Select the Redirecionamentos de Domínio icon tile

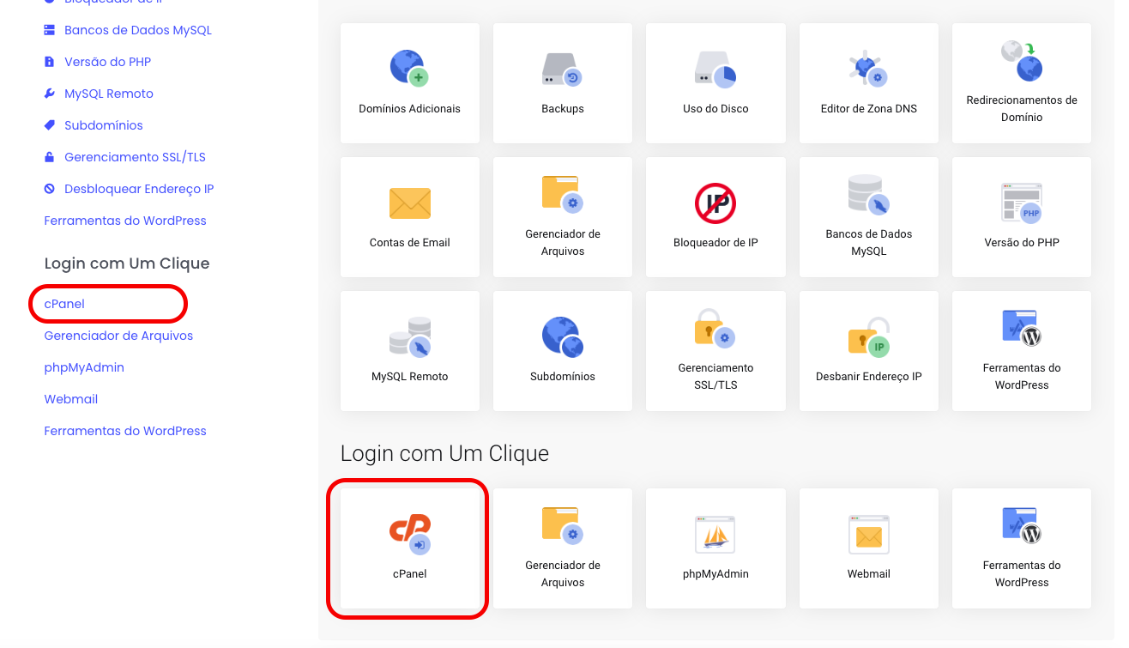pyautogui.click(x=1021, y=83)
